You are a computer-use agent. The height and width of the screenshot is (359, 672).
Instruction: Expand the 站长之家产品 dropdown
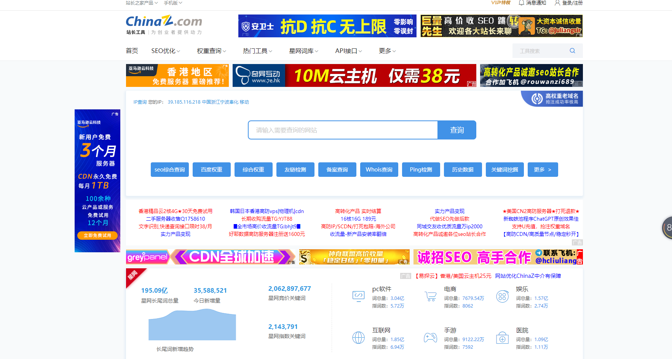[142, 3]
